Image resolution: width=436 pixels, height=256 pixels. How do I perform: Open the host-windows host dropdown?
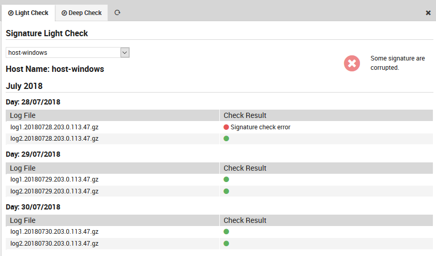click(63, 52)
